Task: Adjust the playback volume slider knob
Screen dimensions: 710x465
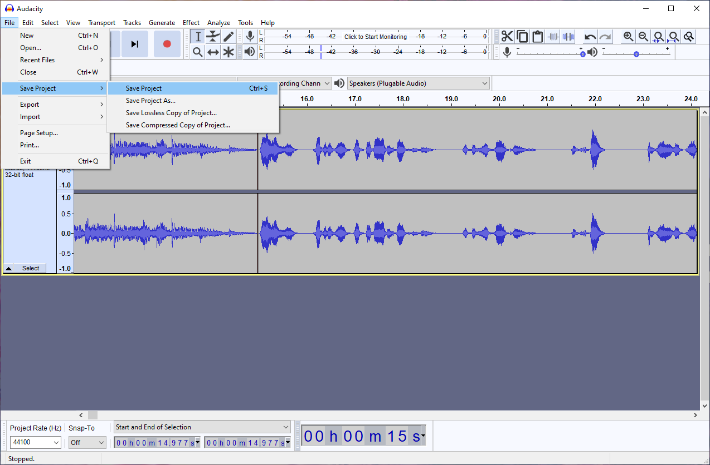Action: tap(636, 54)
